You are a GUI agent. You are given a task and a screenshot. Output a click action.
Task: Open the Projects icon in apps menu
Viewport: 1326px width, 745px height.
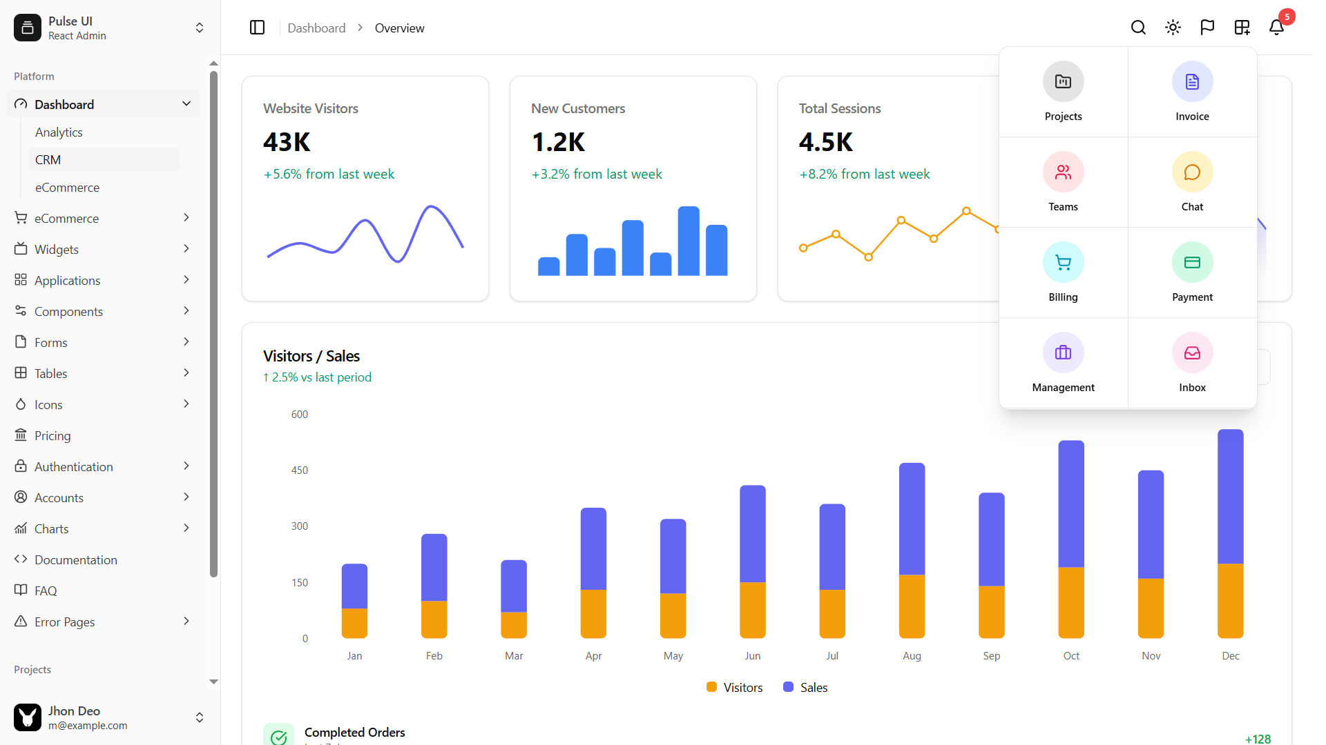(1063, 91)
